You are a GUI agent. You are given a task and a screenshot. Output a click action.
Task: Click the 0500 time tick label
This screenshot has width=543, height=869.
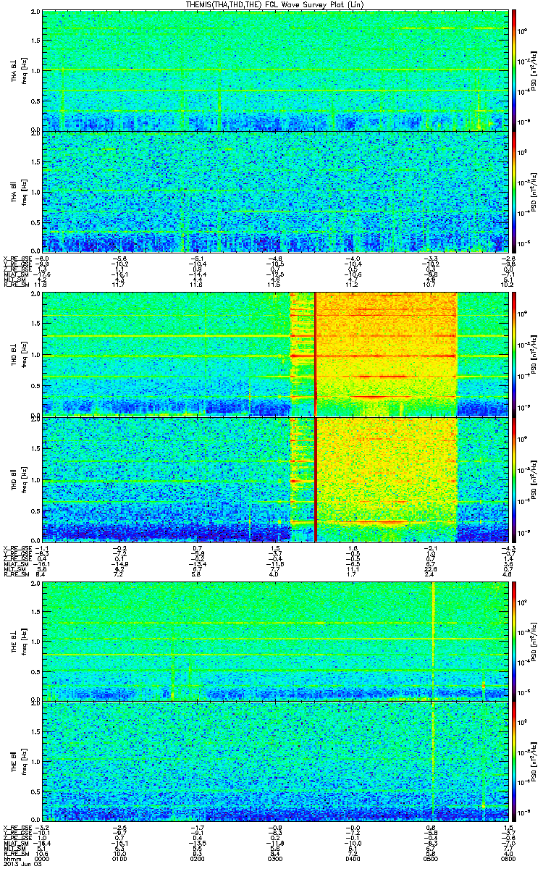(x=430, y=860)
